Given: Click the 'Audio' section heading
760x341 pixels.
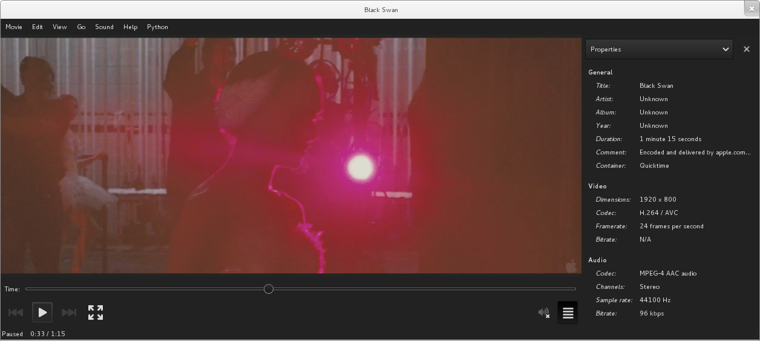Looking at the screenshot, I should [x=597, y=260].
